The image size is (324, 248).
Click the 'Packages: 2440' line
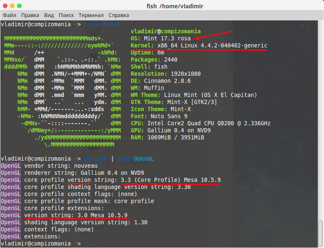coord(154,60)
